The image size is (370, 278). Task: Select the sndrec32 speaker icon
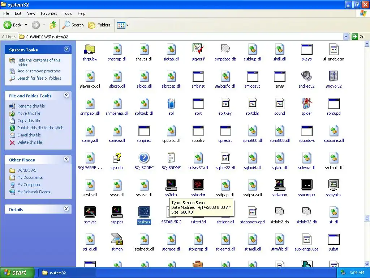point(306,76)
